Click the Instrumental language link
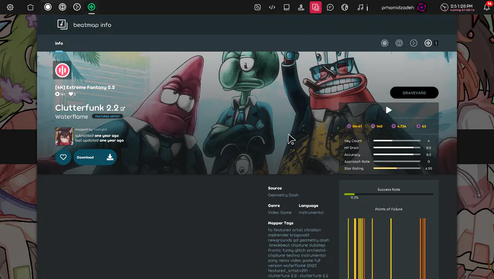 tap(311, 213)
